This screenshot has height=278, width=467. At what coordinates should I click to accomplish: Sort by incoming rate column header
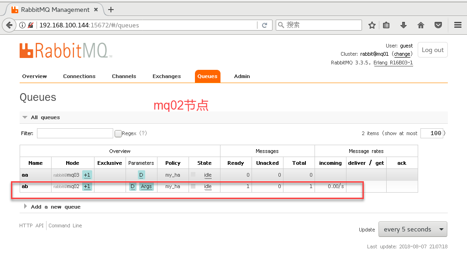click(331, 163)
